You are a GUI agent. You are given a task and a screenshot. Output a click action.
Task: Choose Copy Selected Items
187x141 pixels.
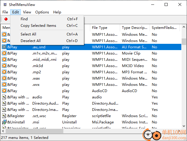point(47,26)
